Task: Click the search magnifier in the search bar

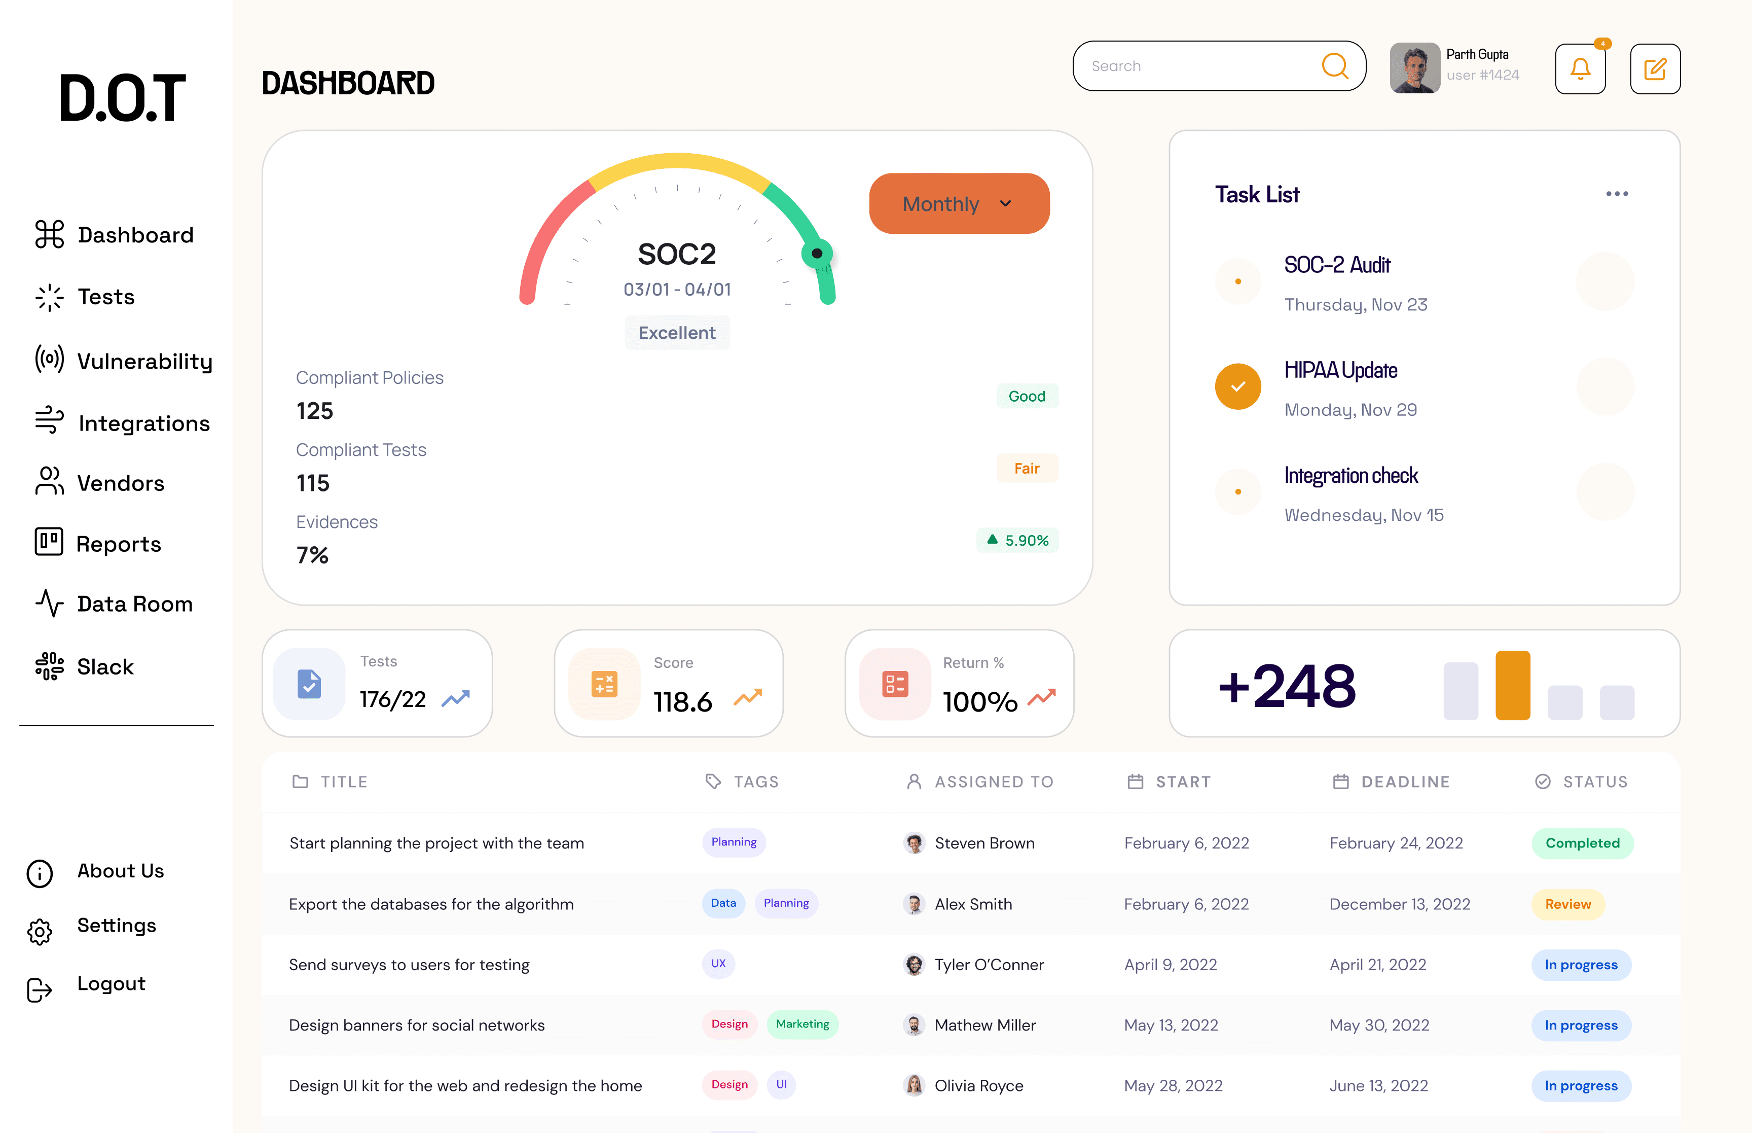Action: tap(1336, 66)
